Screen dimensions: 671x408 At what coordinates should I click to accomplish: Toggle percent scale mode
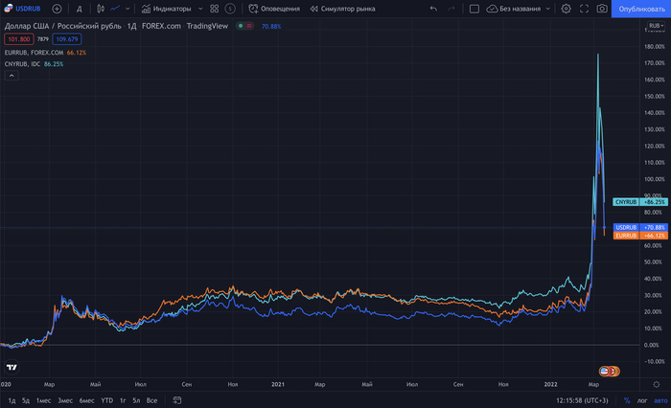point(627,400)
